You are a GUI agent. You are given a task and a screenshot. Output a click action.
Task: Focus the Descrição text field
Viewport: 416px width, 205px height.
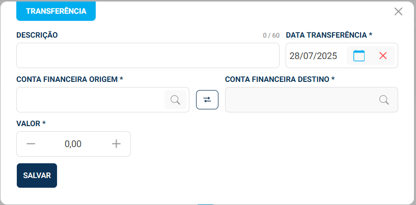click(x=148, y=55)
